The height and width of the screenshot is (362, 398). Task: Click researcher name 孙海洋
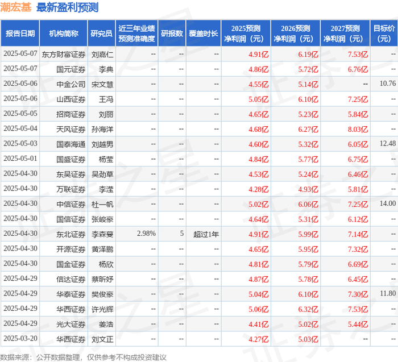[x=102, y=130]
